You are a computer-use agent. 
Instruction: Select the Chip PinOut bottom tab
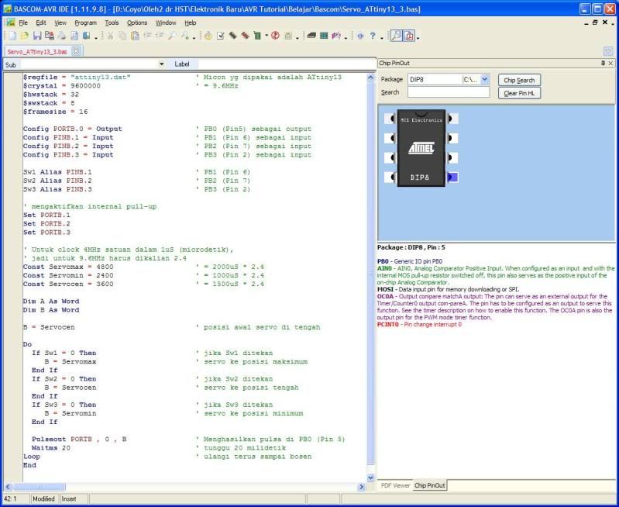[x=430, y=485]
